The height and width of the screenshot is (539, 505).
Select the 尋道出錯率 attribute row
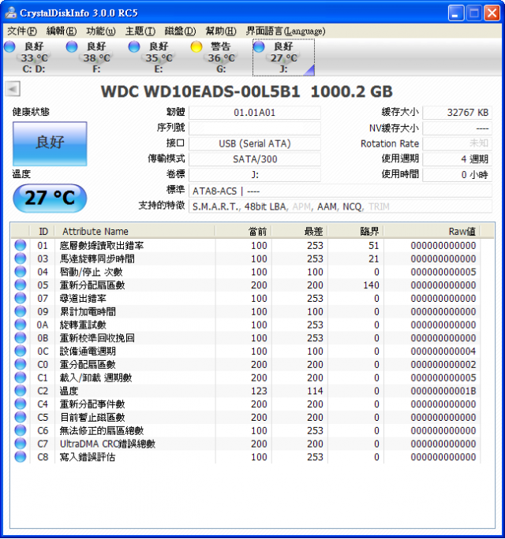click(x=246, y=299)
